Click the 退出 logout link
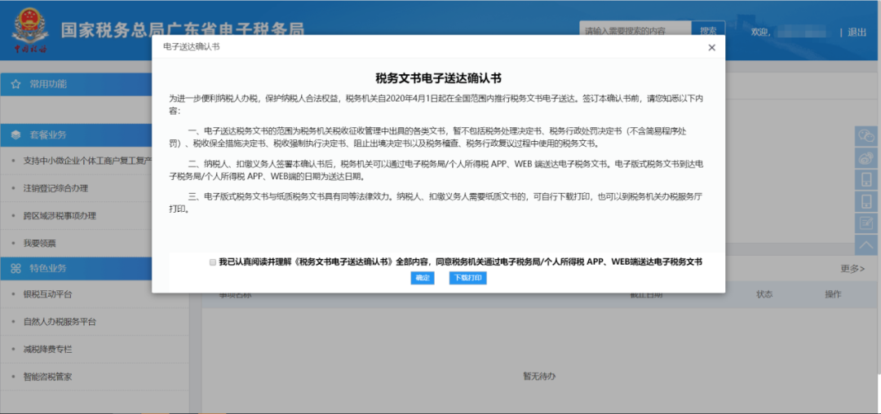Screen dimensions: 881x414 tap(857, 32)
